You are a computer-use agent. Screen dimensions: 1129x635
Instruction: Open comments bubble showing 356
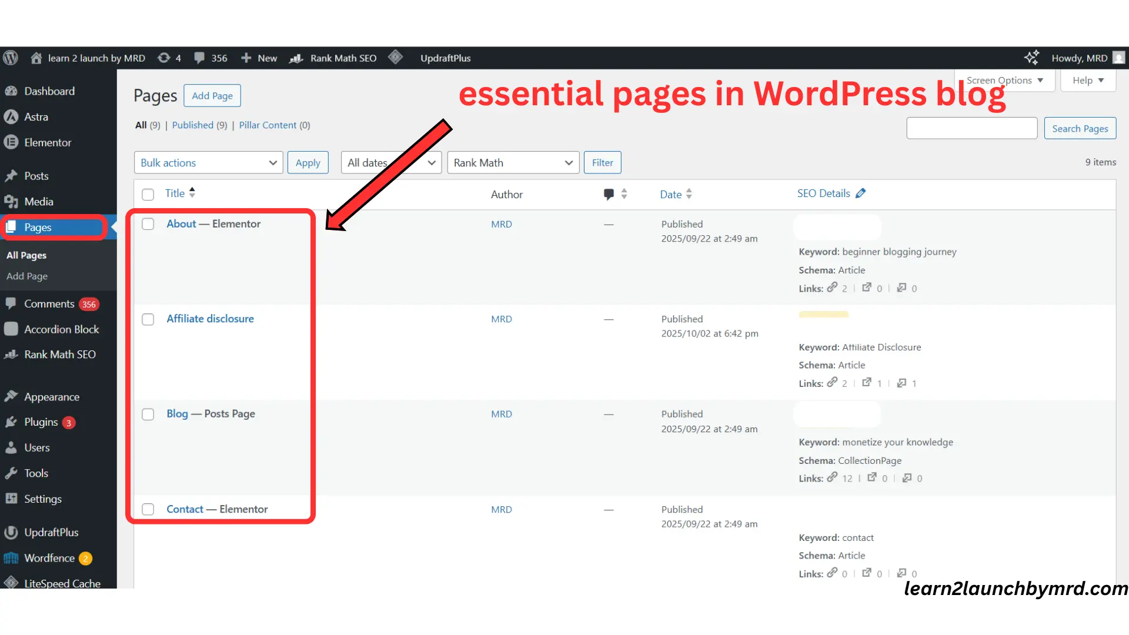(x=199, y=58)
